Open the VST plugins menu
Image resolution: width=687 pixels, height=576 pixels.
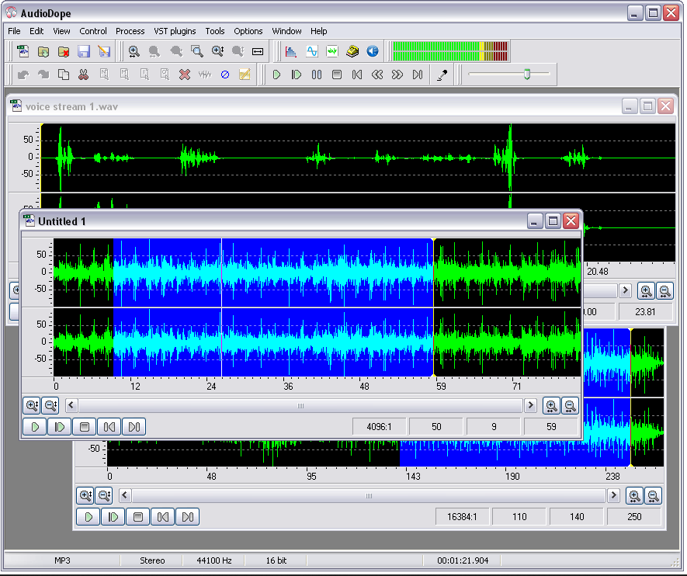pyautogui.click(x=175, y=31)
